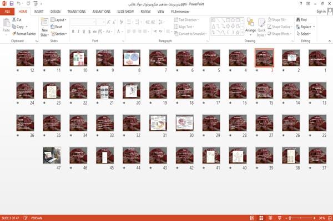Toggle text Shadow formatting
Screen dimensions: 333x221
(x=89, y=32)
